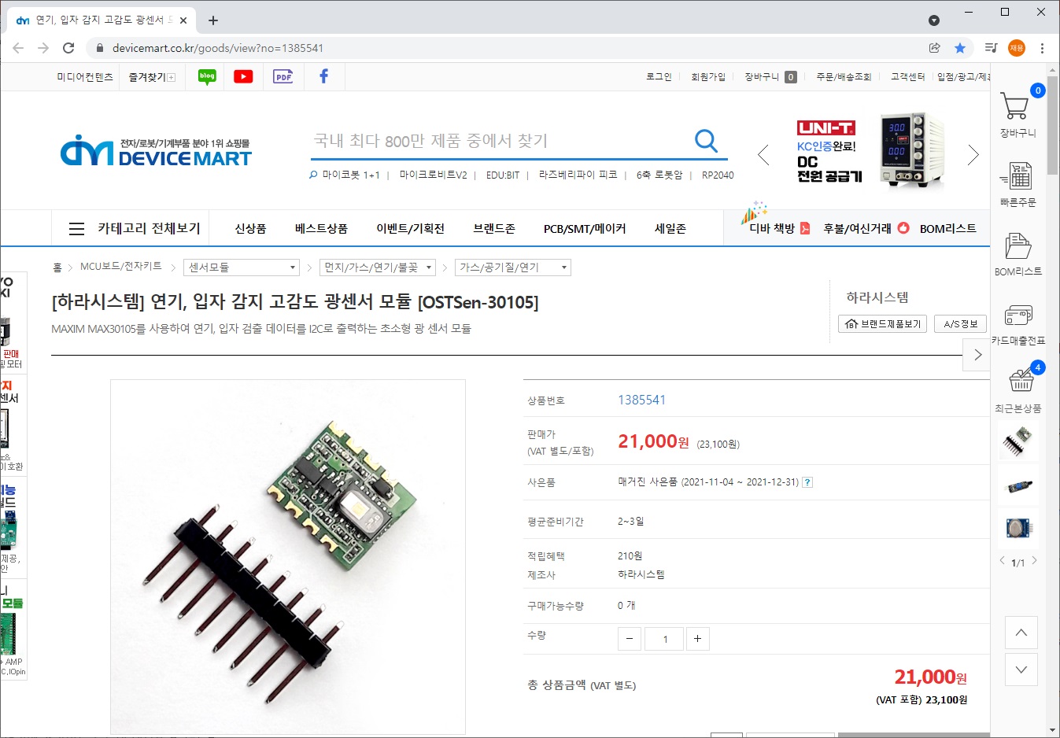Open the YouTube icon link

coord(243,76)
